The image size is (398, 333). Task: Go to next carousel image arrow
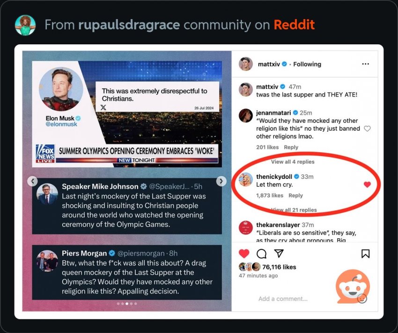[x=221, y=181]
